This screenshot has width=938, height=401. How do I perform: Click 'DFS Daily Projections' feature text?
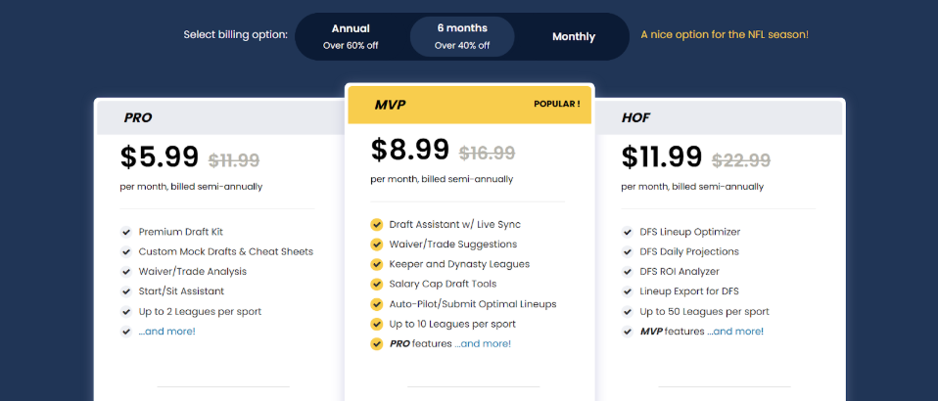pyautogui.click(x=689, y=251)
